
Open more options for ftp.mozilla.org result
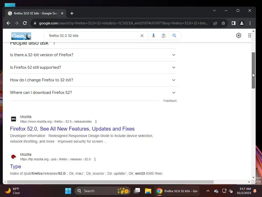coord(95,159)
